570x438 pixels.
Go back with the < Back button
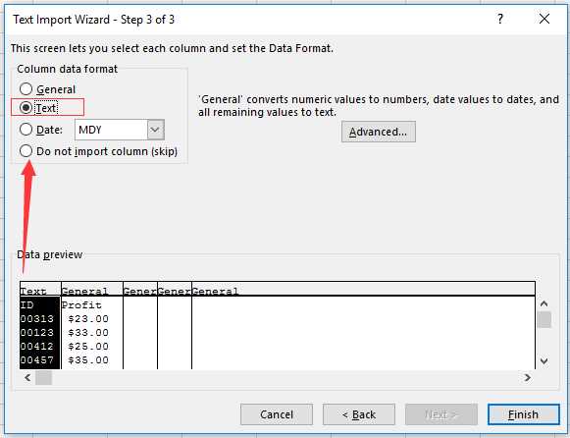[359, 414]
